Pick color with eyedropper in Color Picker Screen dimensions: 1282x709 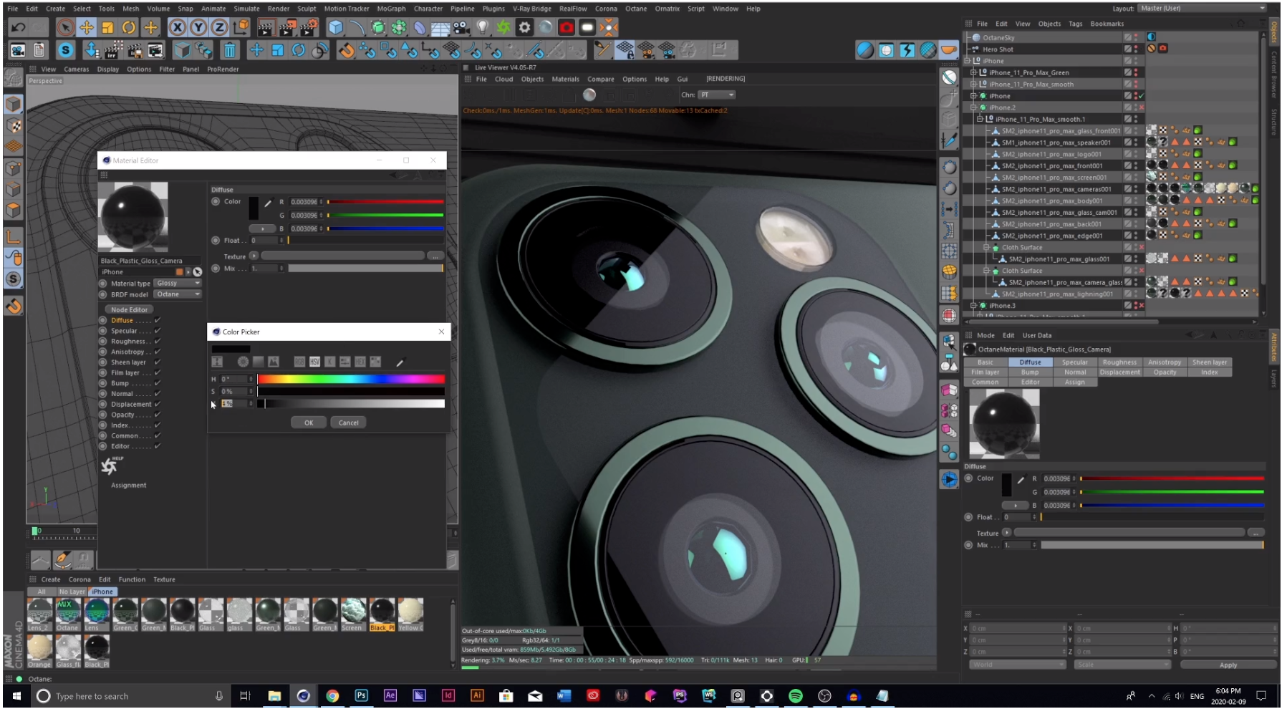tap(400, 362)
